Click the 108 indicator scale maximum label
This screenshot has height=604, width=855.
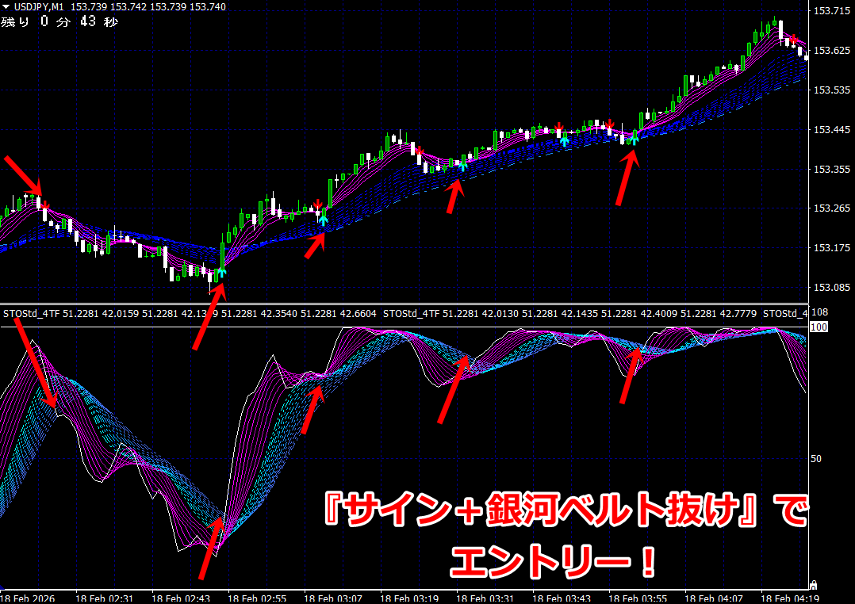819,312
